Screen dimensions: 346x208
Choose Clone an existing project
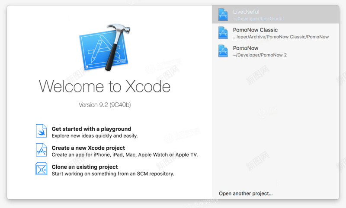pyautogui.click(x=85, y=167)
